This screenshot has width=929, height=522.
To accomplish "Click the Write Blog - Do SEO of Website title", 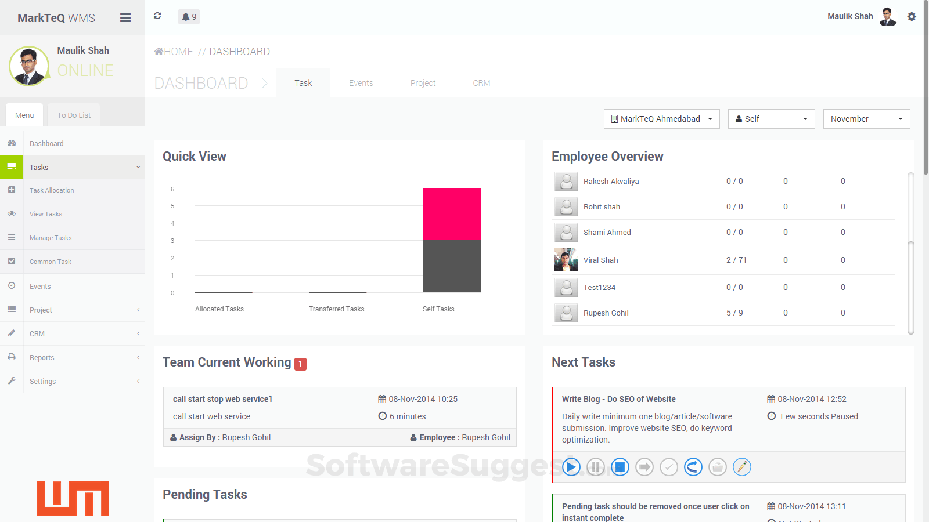I will tap(618, 399).
